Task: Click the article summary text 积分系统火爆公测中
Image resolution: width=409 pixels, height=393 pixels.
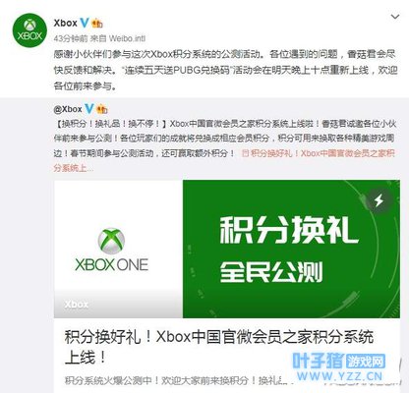Action: tap(177, 381)
